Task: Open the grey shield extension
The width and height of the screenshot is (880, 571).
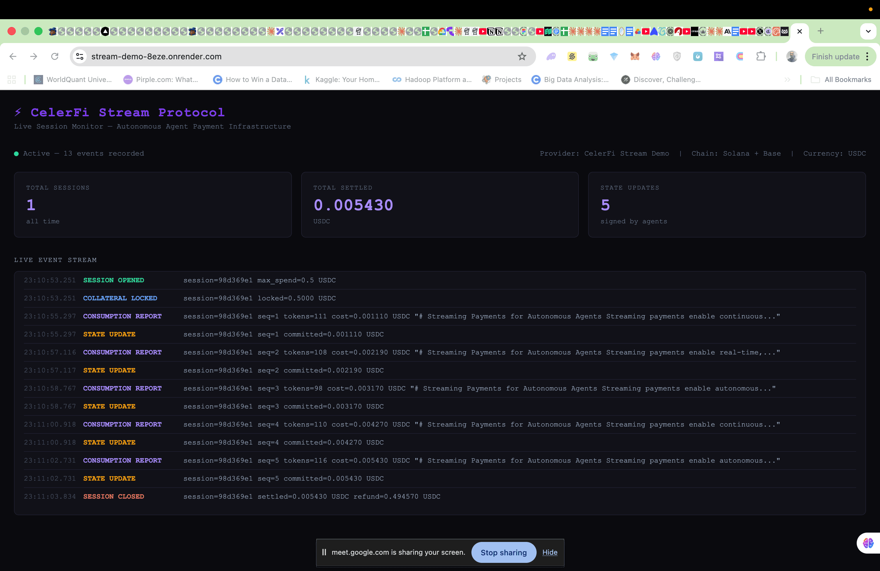Action: 677,56
